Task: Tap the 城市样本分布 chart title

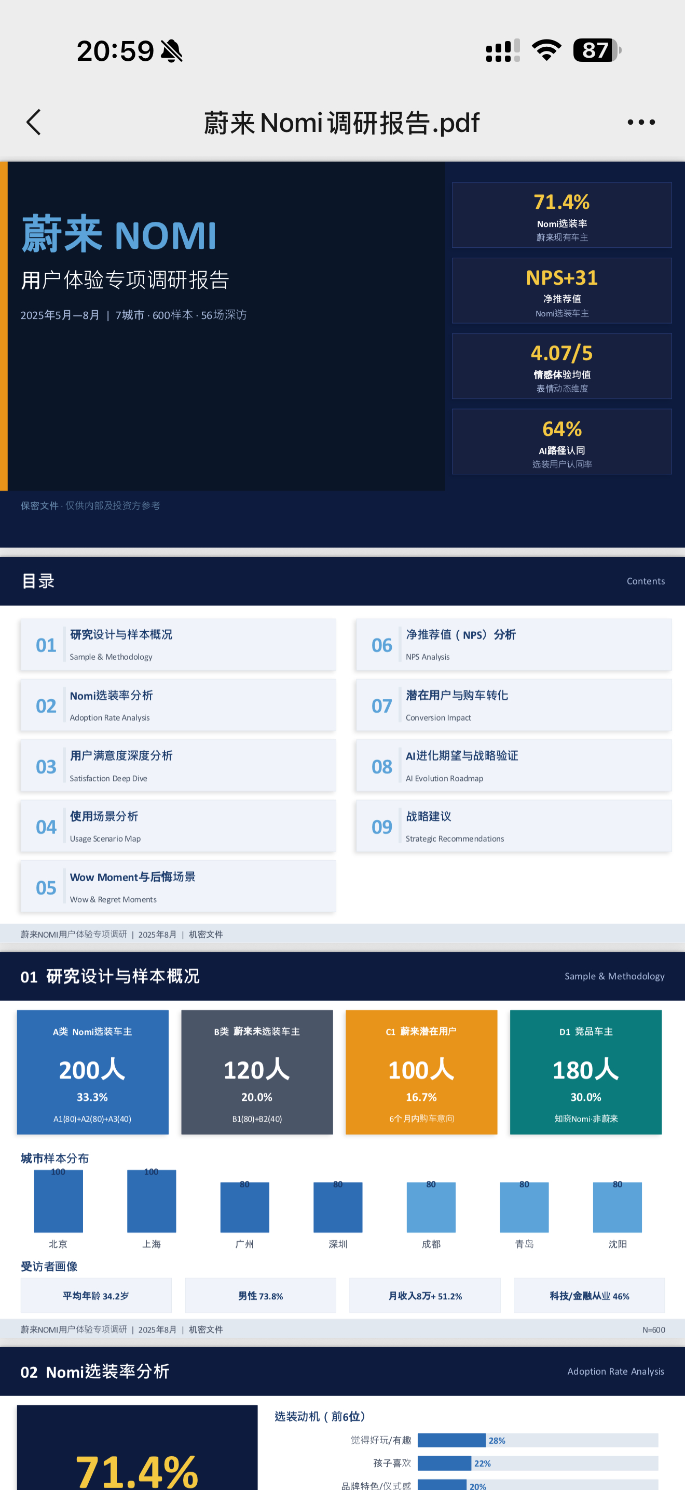Action: 55,1158
